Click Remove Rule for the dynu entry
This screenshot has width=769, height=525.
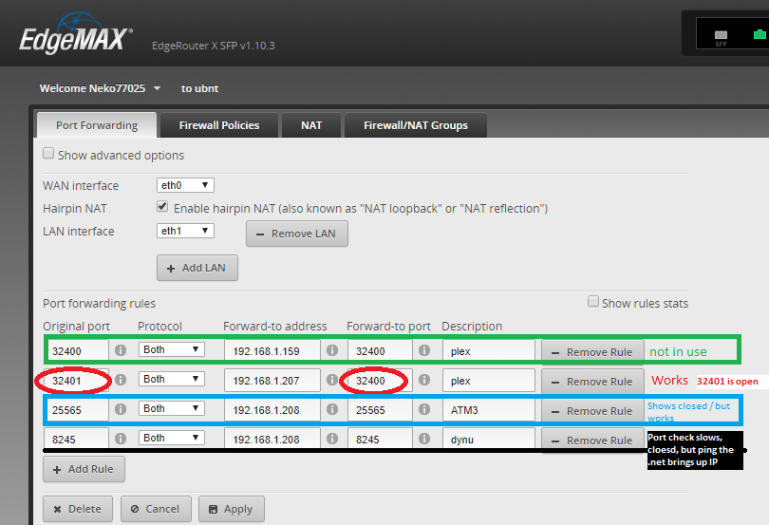tap(592, 441)
